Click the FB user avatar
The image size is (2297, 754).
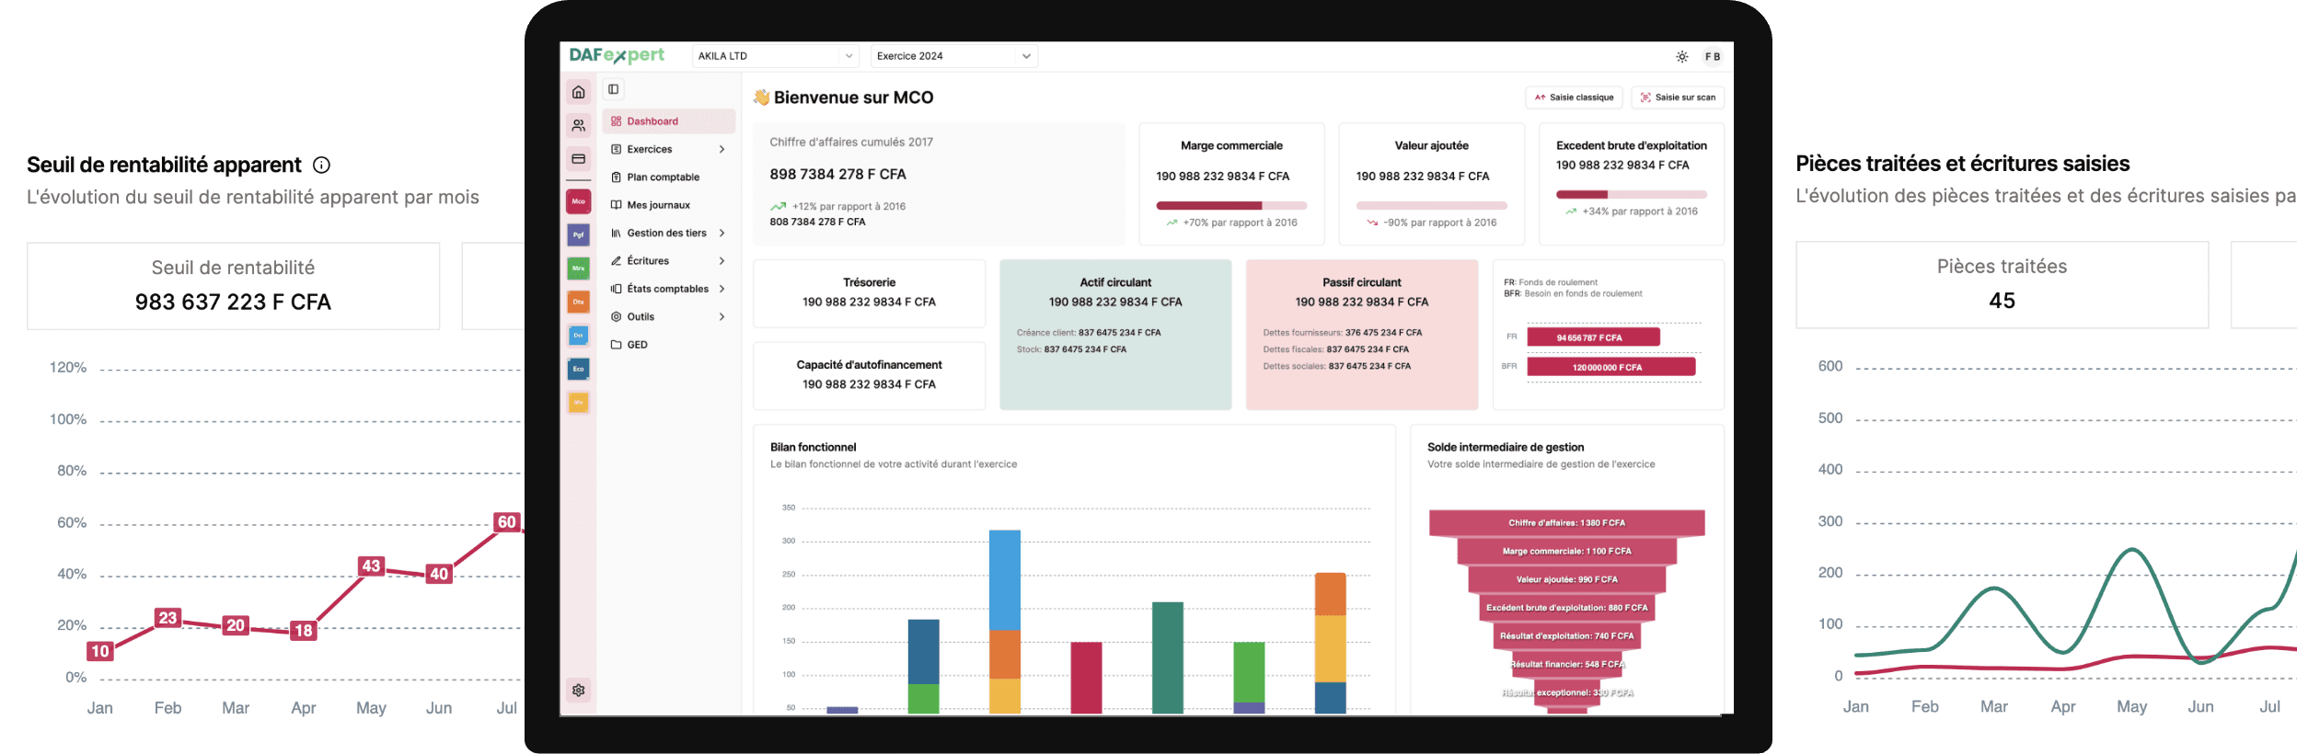1712,57
